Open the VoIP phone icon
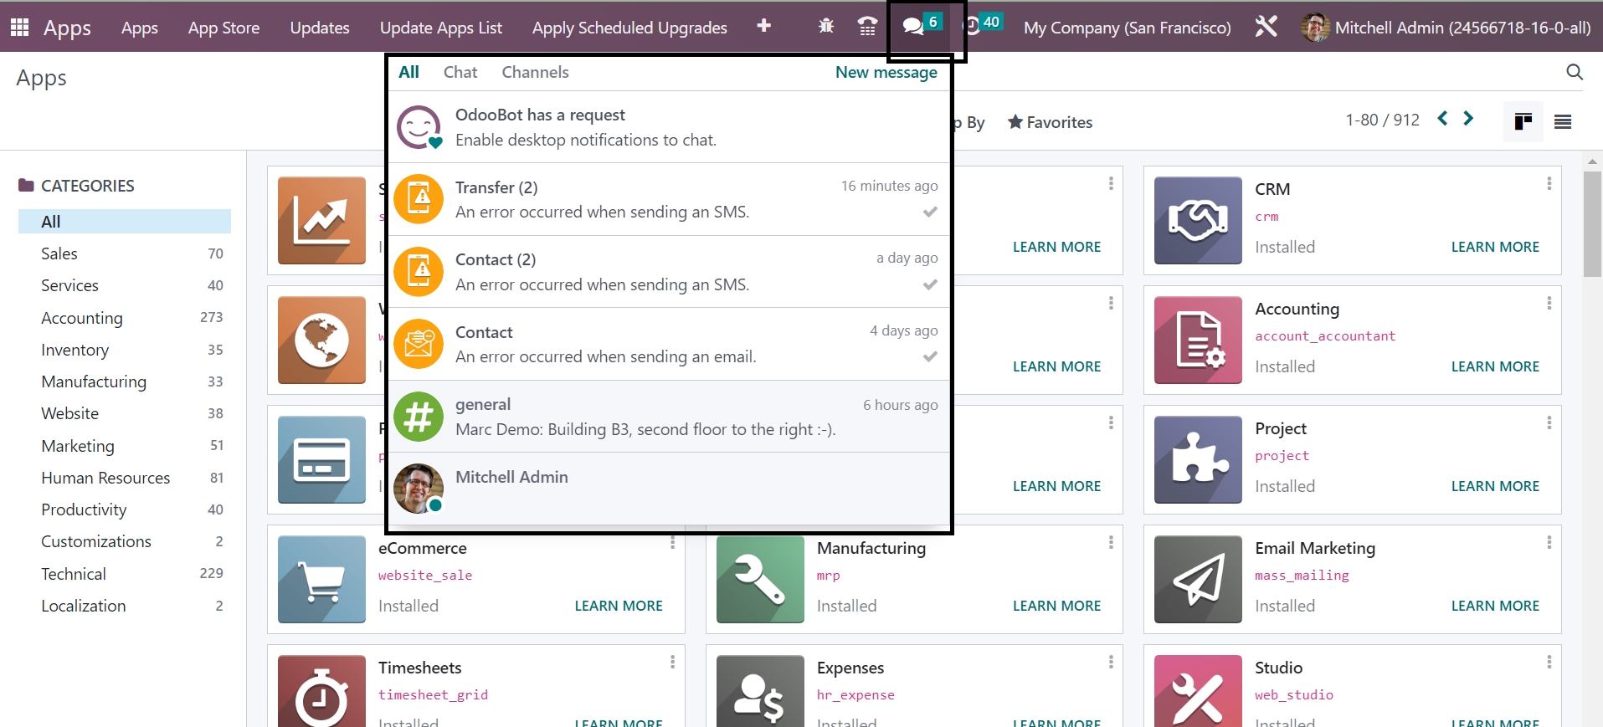The height and width of the screenshot is (727, 1603). (x=867, y=27)
